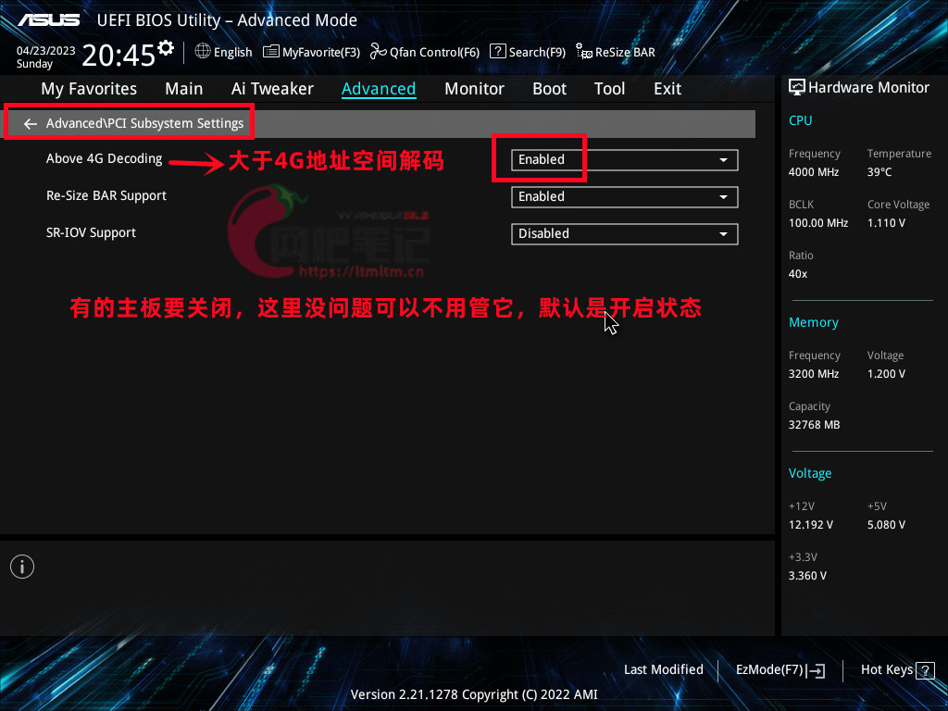
Task: Click the info circle icon
Action: [22, 567]
